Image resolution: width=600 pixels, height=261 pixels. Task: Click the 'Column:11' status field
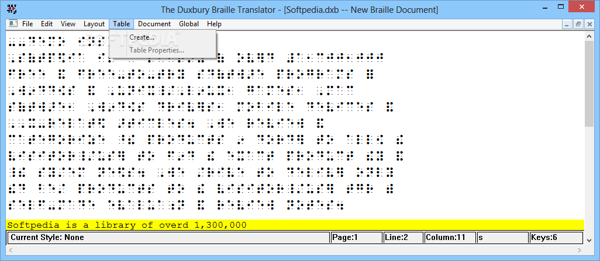coord(450,237)
